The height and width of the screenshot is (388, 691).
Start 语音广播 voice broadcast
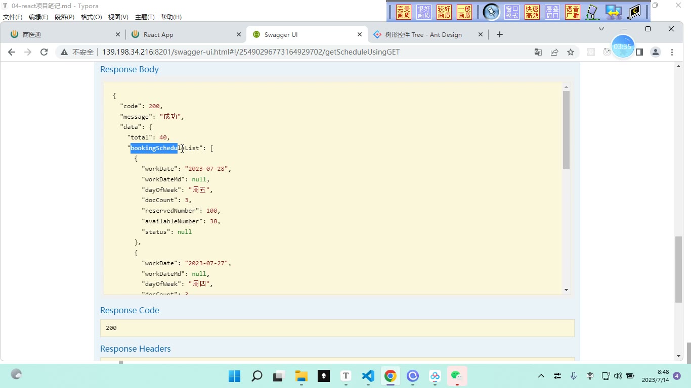pyautogui.click(x=573, y=12)
